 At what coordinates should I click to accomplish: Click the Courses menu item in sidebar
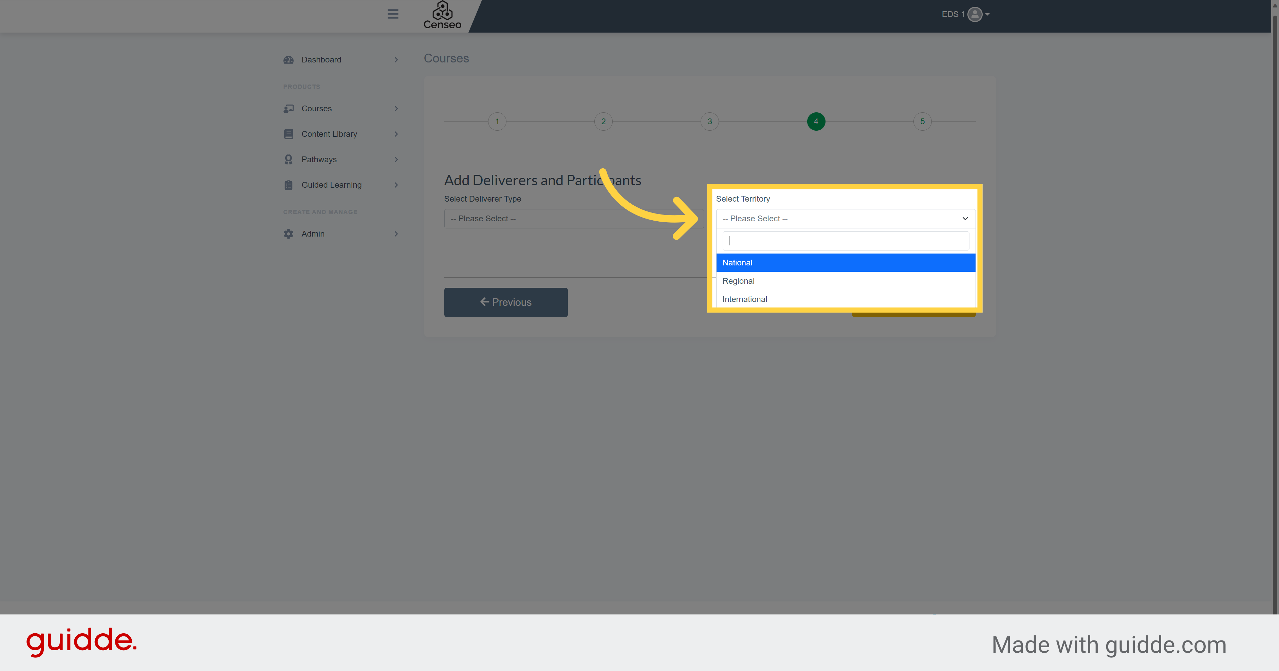click(316, 108)
